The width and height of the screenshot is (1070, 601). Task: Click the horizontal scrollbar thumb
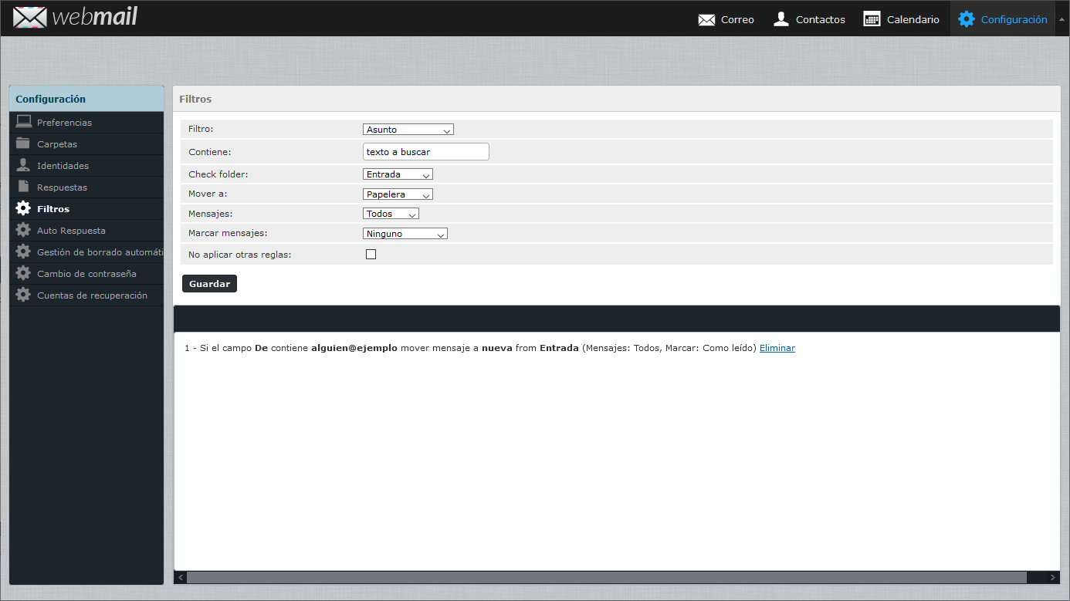607,577
